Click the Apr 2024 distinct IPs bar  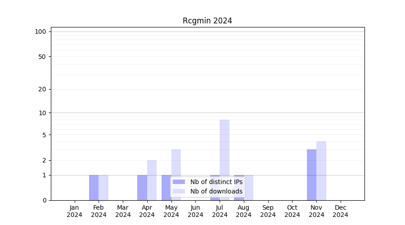pyautogui.click(x=142, y=188)
